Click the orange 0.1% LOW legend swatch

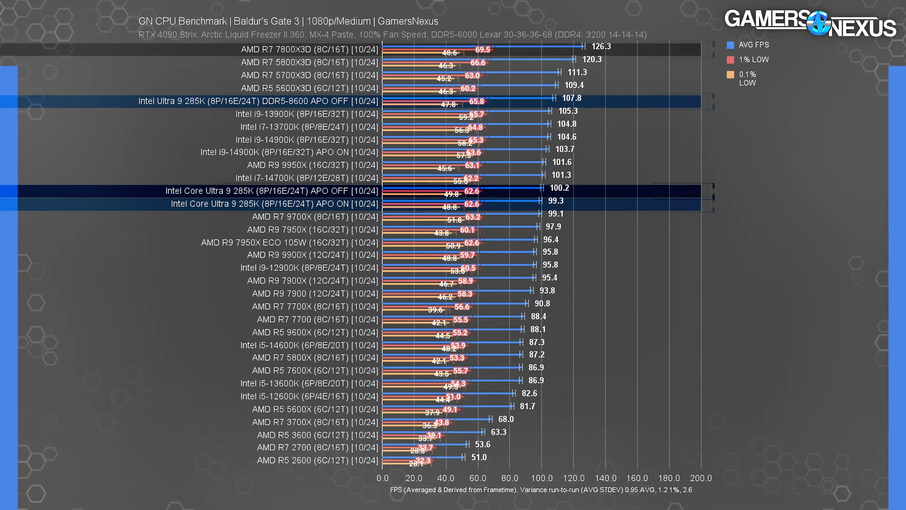pyautogui.click(x=730, y=75)
